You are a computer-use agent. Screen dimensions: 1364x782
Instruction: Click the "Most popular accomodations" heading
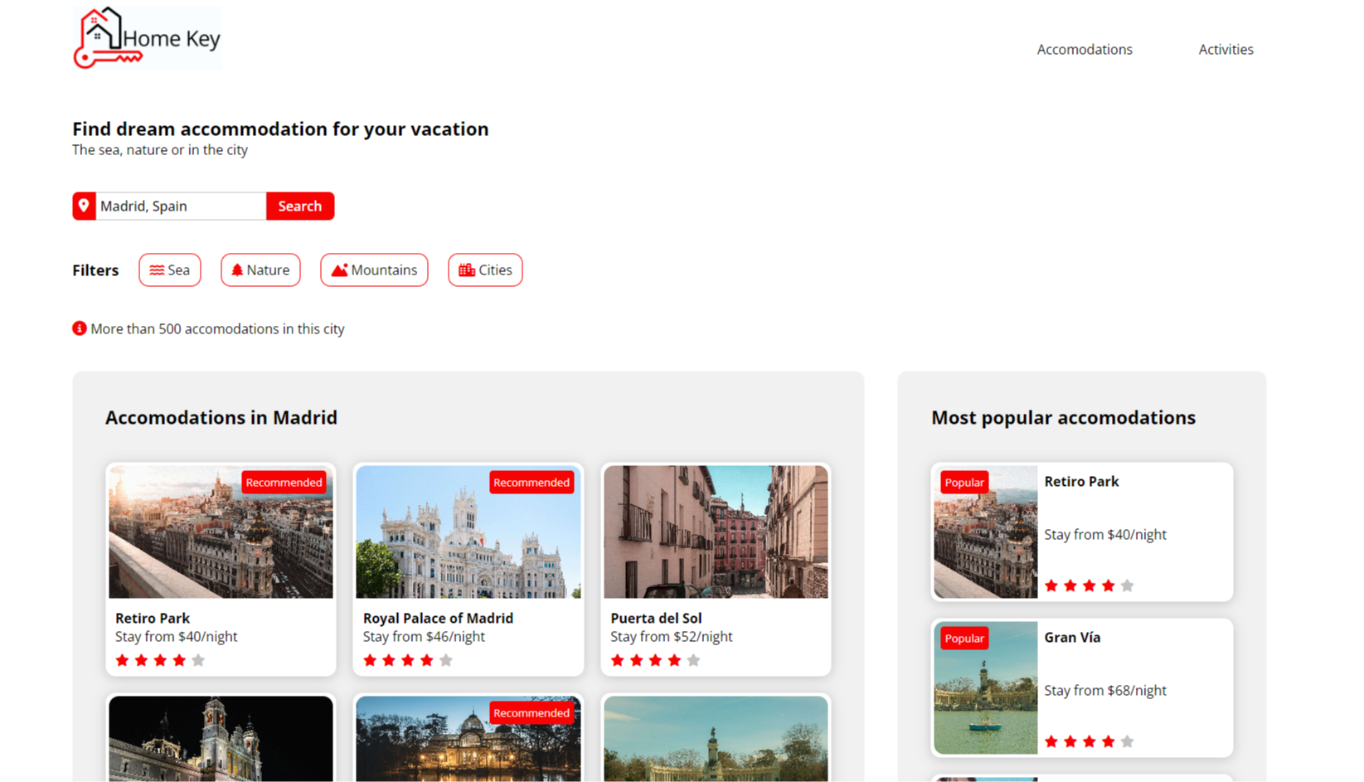1063,417
